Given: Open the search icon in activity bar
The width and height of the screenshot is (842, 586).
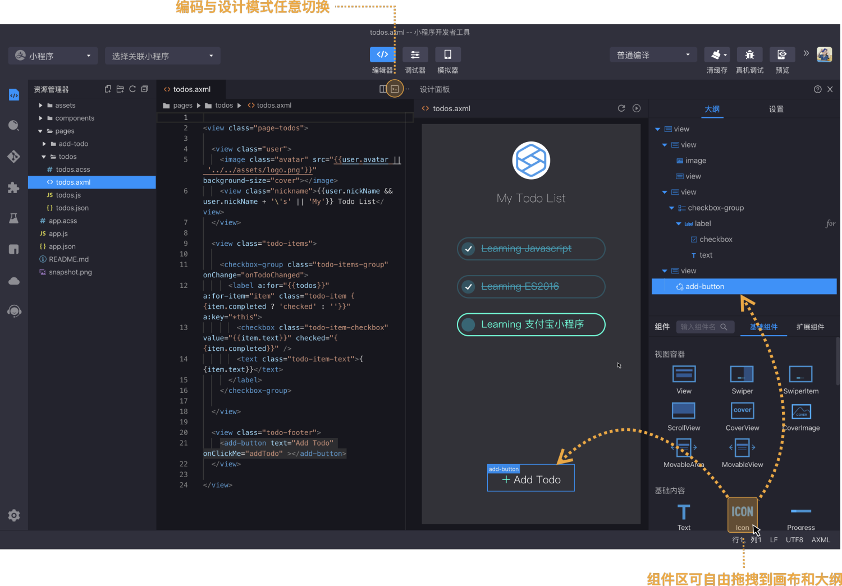Looking at the screenshot, I should tap(14, 125).
